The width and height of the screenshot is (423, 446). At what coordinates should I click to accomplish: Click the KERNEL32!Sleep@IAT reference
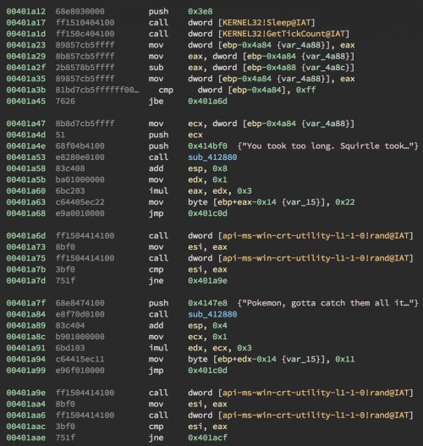[x=266, y=23]
